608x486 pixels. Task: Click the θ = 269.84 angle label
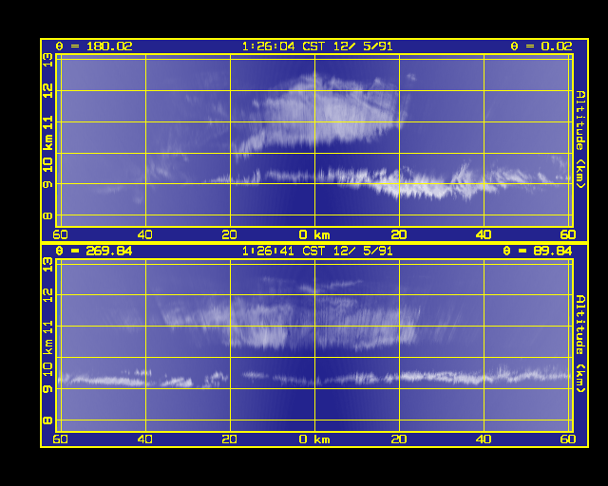94,252
